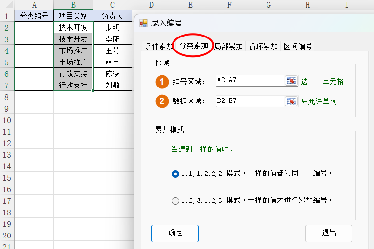
Task: Select column H header
Action: 307,5
